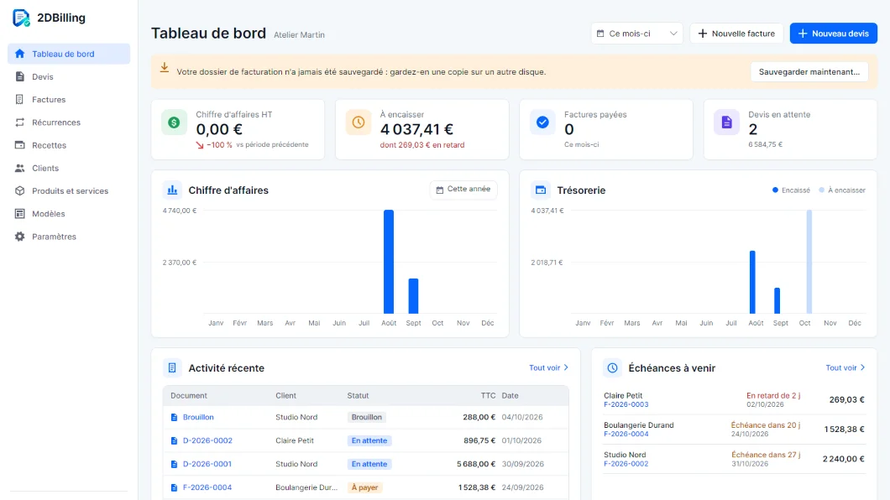Click the 2 240,00 € amount for Studio Nord

(x=844, y=459)
